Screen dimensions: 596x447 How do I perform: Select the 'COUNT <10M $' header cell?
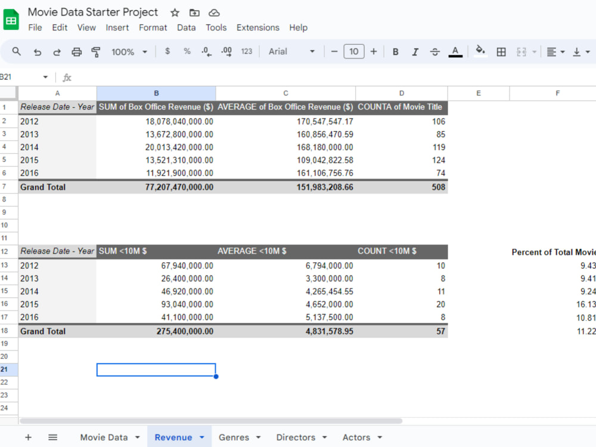401,252
